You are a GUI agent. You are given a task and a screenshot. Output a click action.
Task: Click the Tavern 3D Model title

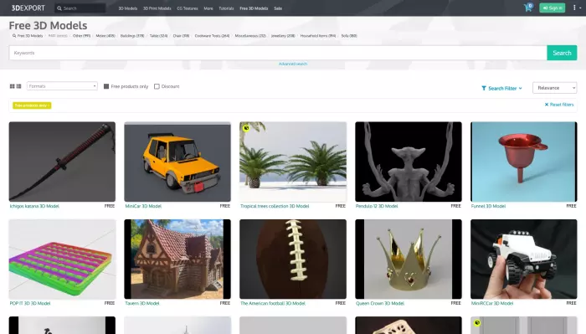coord(142,303)
